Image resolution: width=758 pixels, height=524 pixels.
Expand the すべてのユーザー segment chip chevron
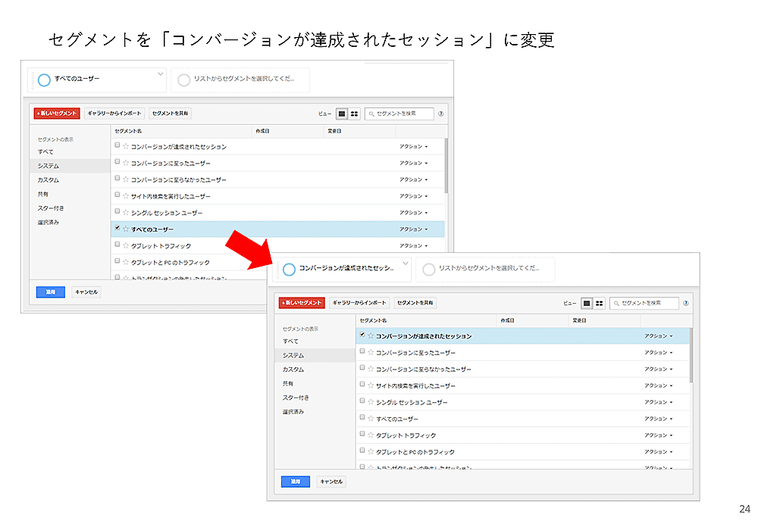[x=160, y=73]
